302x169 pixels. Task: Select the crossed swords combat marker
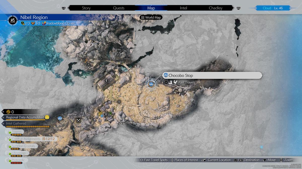click(x=79, y=120)
